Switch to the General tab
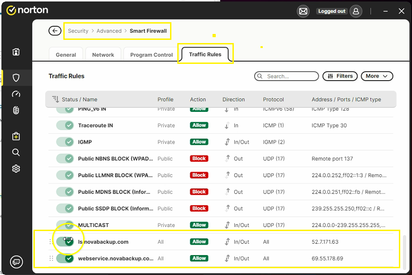 66,54
